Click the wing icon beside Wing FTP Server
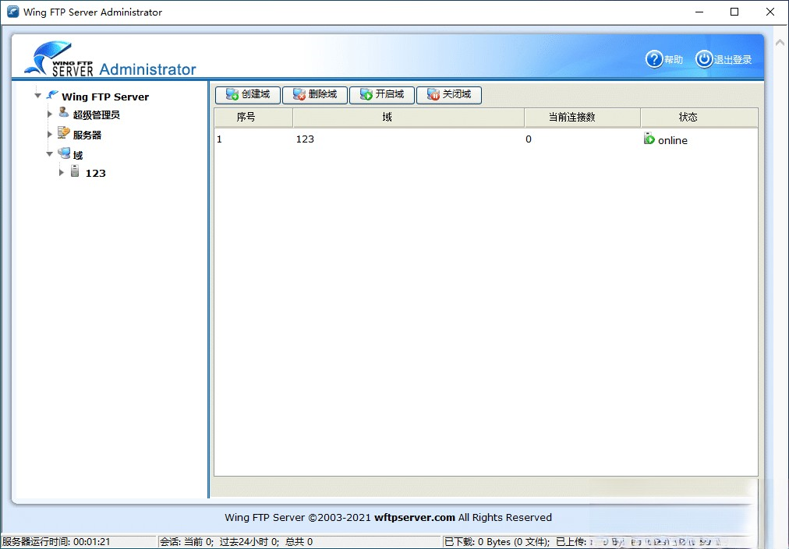789x549 pixels. coord(52,94)
